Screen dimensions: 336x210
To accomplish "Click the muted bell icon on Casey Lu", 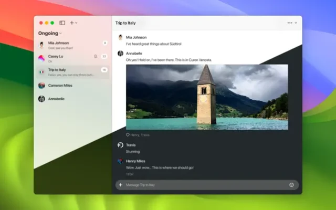I will (96, 56).
